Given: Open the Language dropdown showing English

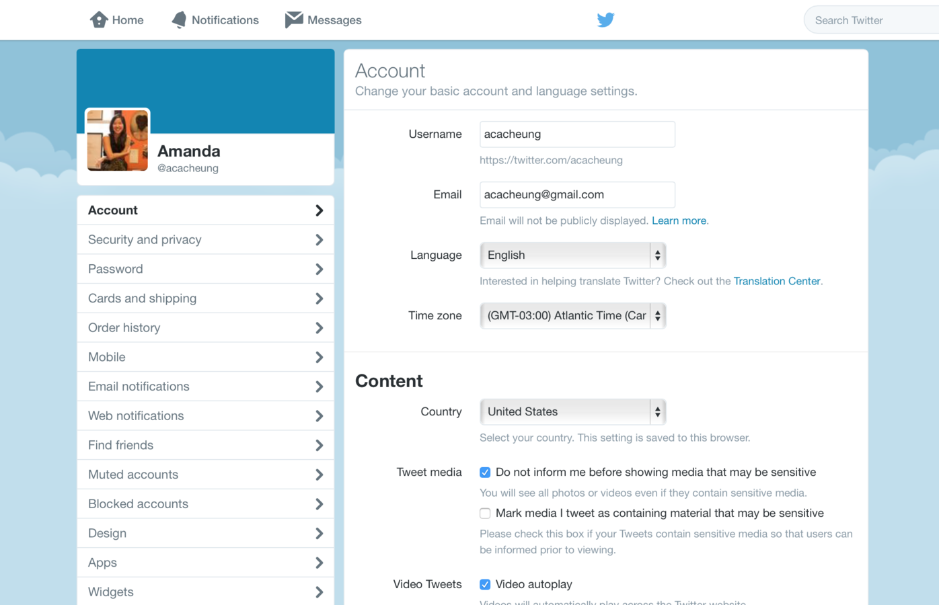Looking at the screenshot, I should pos(573,255).
